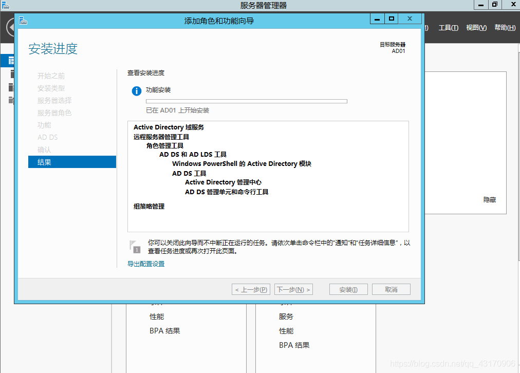Maximize the 添加角色和功能向导 wizard window
The image size is (520, 373).
(392, 19)
